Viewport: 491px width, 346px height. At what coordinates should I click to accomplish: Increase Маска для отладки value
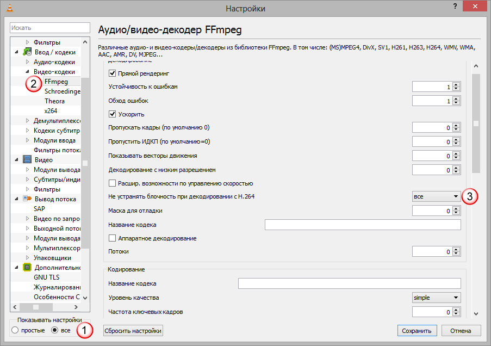(x=456, y=208)
